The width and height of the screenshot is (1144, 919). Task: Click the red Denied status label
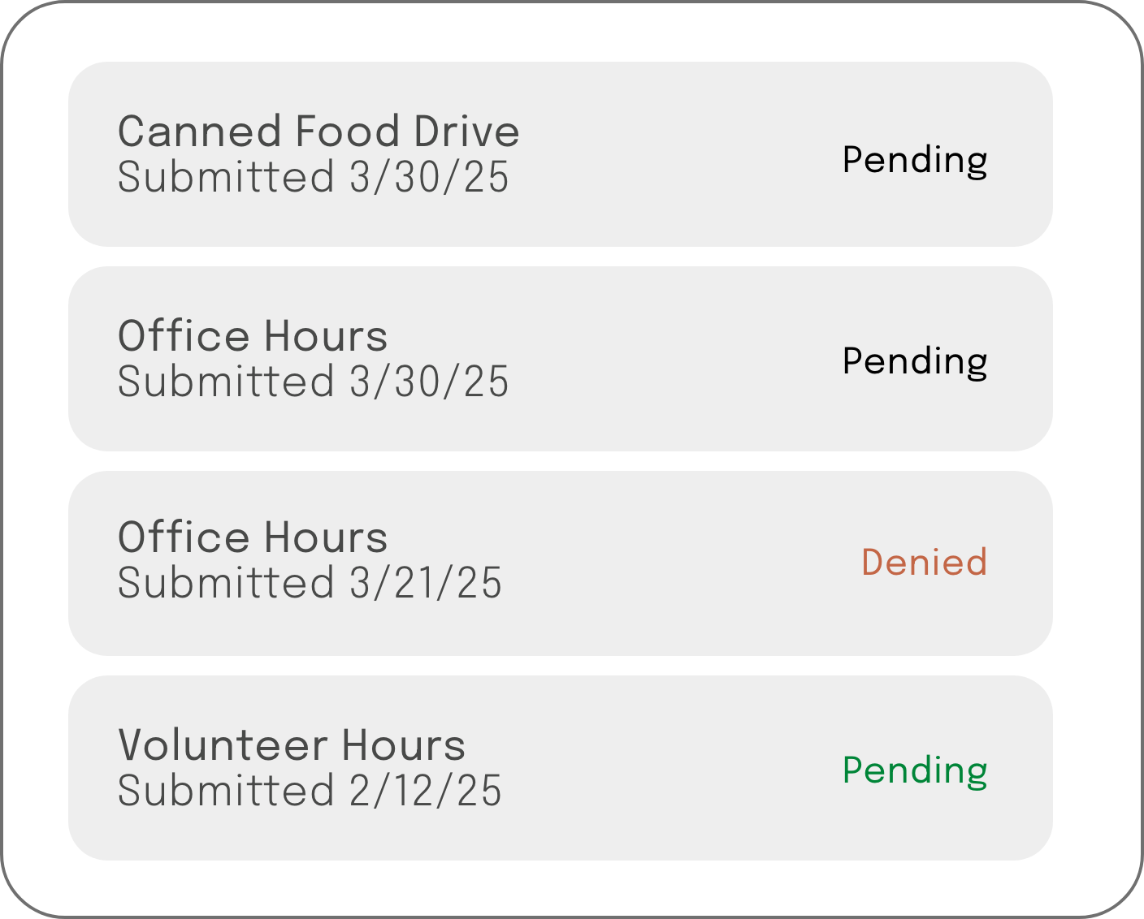pyautogui.click(x=924, y=562)
